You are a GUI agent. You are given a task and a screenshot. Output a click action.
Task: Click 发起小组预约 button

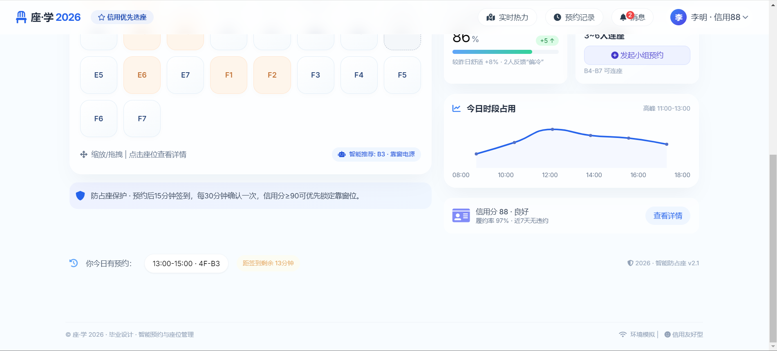[637, 55]
